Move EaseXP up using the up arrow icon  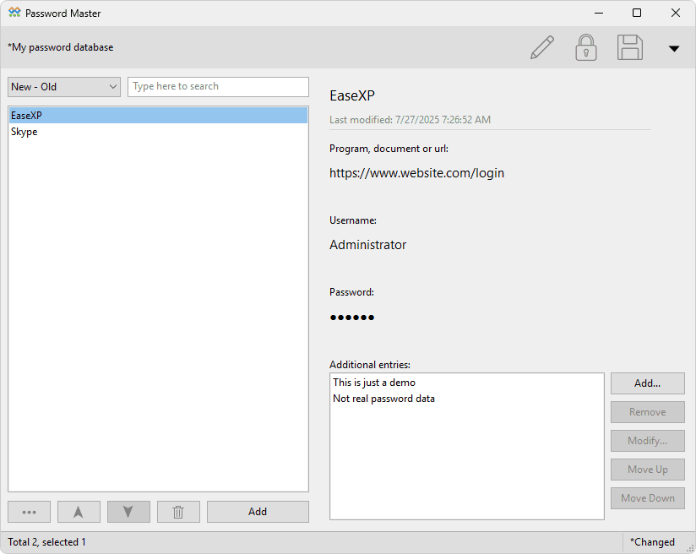[x=79, y=511]
